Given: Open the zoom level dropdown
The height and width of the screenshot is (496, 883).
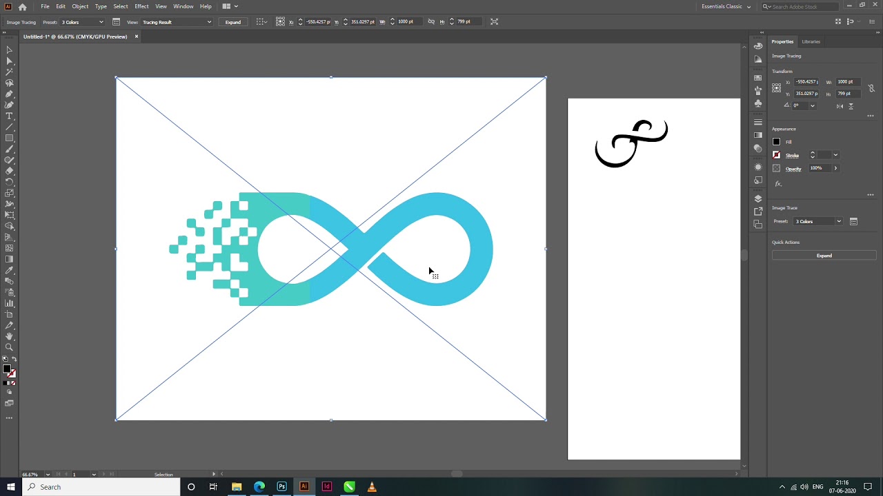Looking at the screenshot, I should tap(48, 475).
